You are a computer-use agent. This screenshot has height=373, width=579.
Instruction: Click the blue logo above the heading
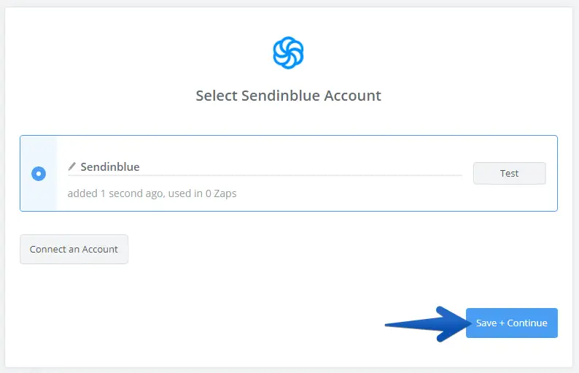click(288, 53)
